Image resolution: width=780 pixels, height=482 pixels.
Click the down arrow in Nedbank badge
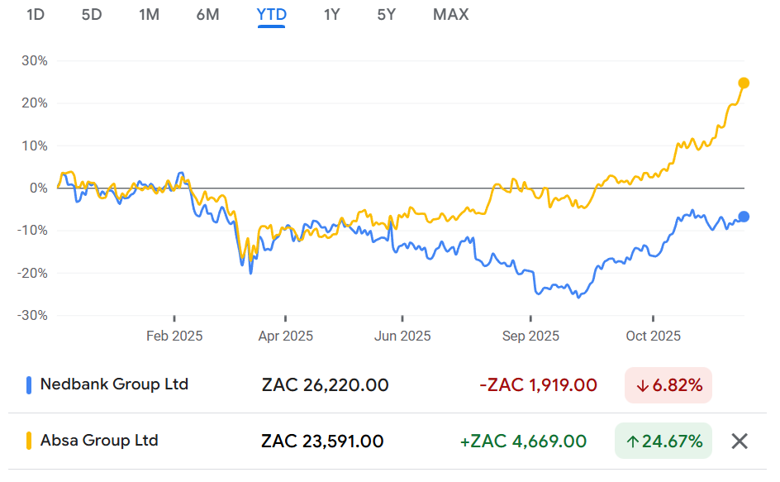pos(642,385)
